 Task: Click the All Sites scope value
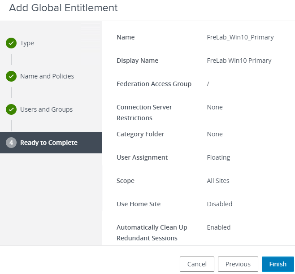tap(218, 181)
